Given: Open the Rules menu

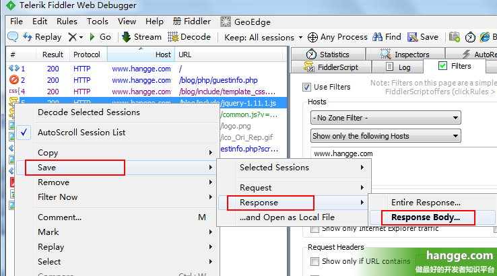Looking at the screenshot, I should tap(67, 22).
